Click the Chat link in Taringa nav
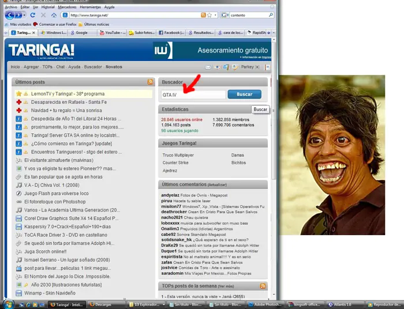The height and width of the screenshot is (309, 404). click(x=60, y=67)
